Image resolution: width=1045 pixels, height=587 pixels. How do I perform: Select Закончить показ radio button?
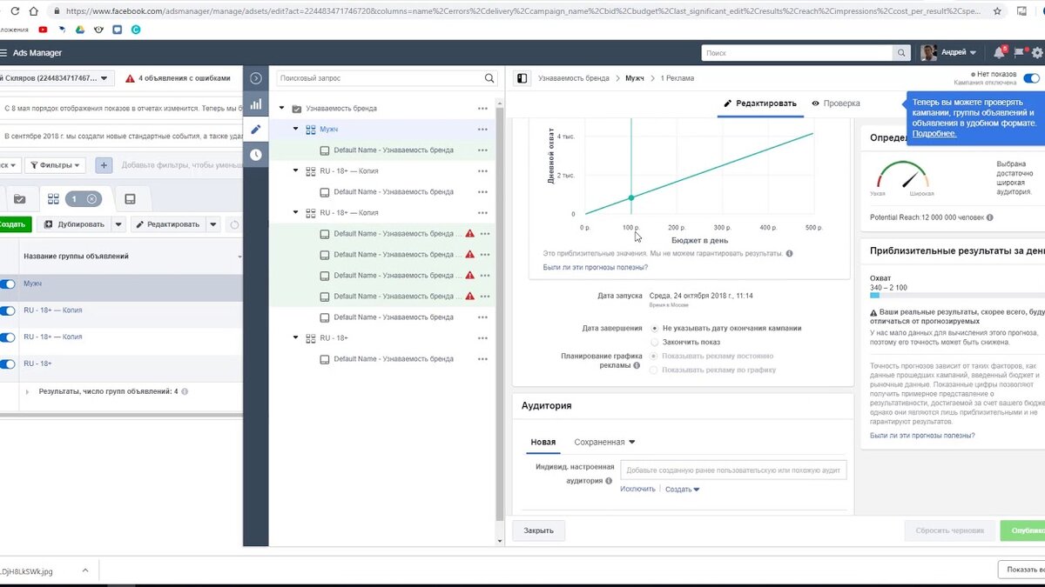pyautogui.click(x=655, y=342)
